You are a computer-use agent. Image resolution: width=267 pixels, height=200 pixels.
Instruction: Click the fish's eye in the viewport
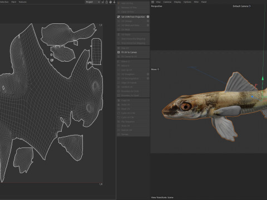click(185, 107)
